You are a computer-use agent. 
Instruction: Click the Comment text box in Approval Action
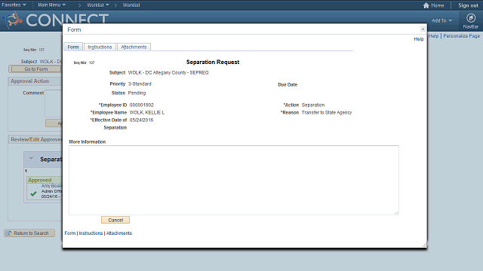coord(54,103)
